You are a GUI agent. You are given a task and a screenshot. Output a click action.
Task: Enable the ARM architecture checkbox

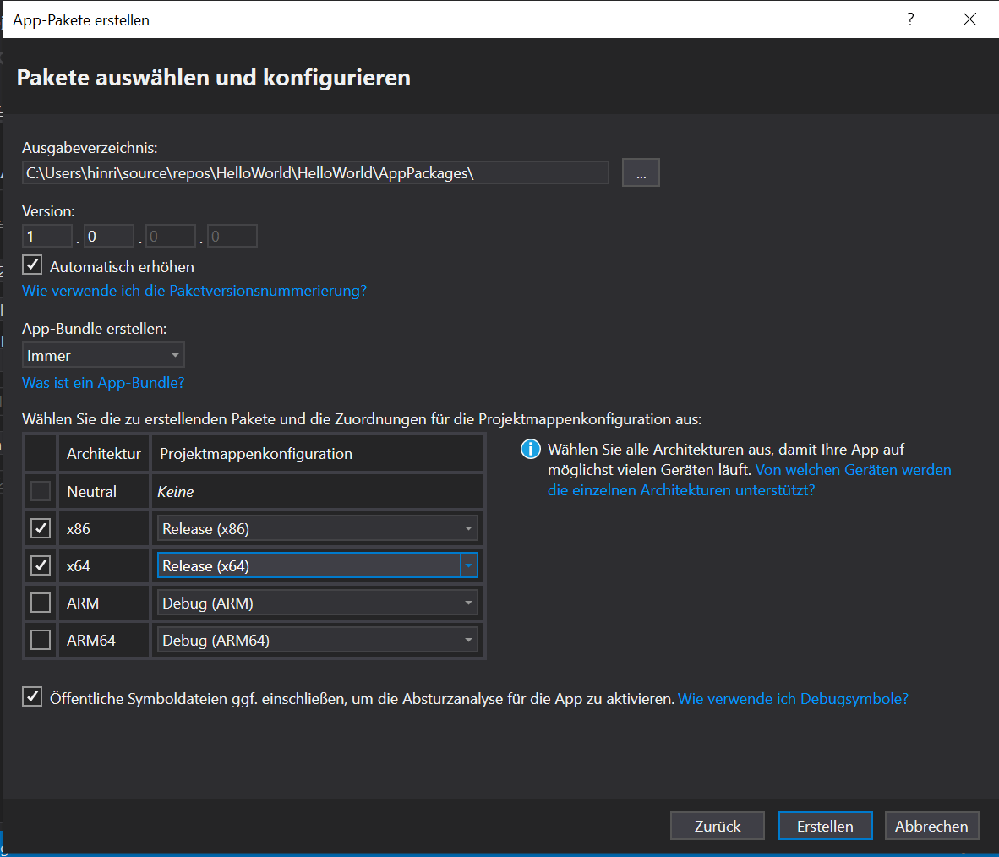pos(40,603)
